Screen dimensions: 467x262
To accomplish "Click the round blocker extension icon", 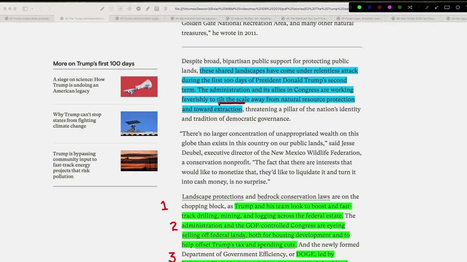I will 139,9.
